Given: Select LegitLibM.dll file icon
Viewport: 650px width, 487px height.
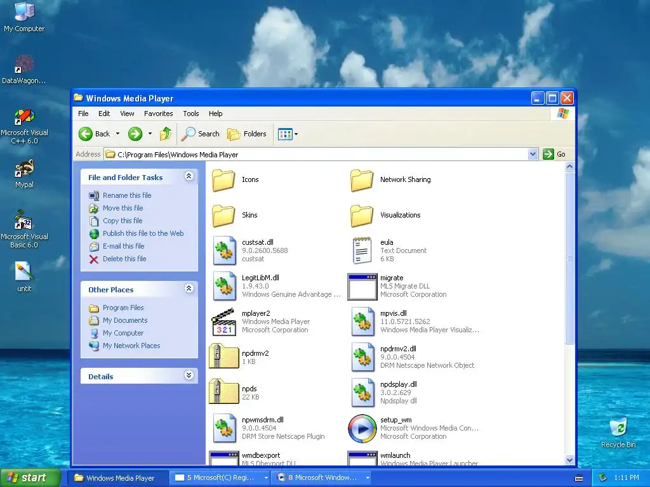Looking at the screenshot, I should [224, 286].
